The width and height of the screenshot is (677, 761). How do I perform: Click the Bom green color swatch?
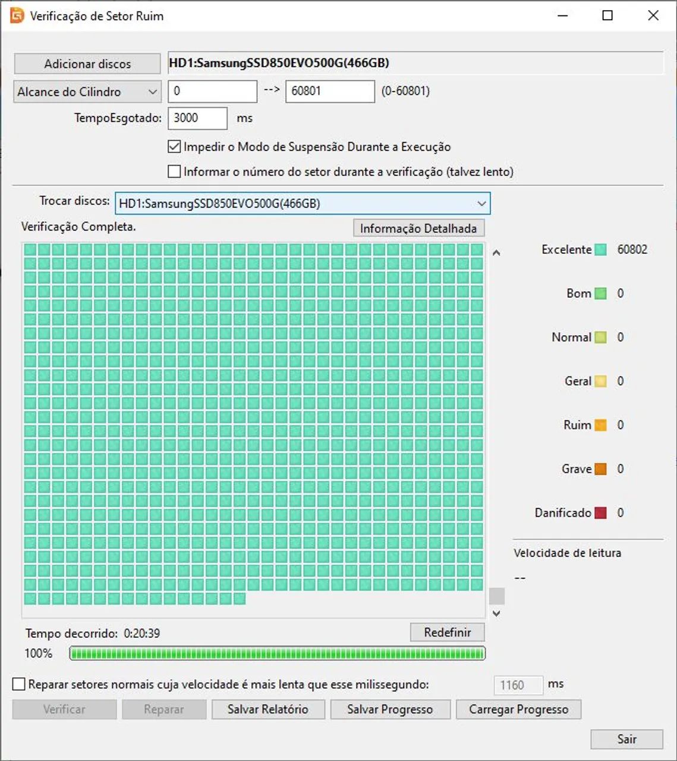601,294
